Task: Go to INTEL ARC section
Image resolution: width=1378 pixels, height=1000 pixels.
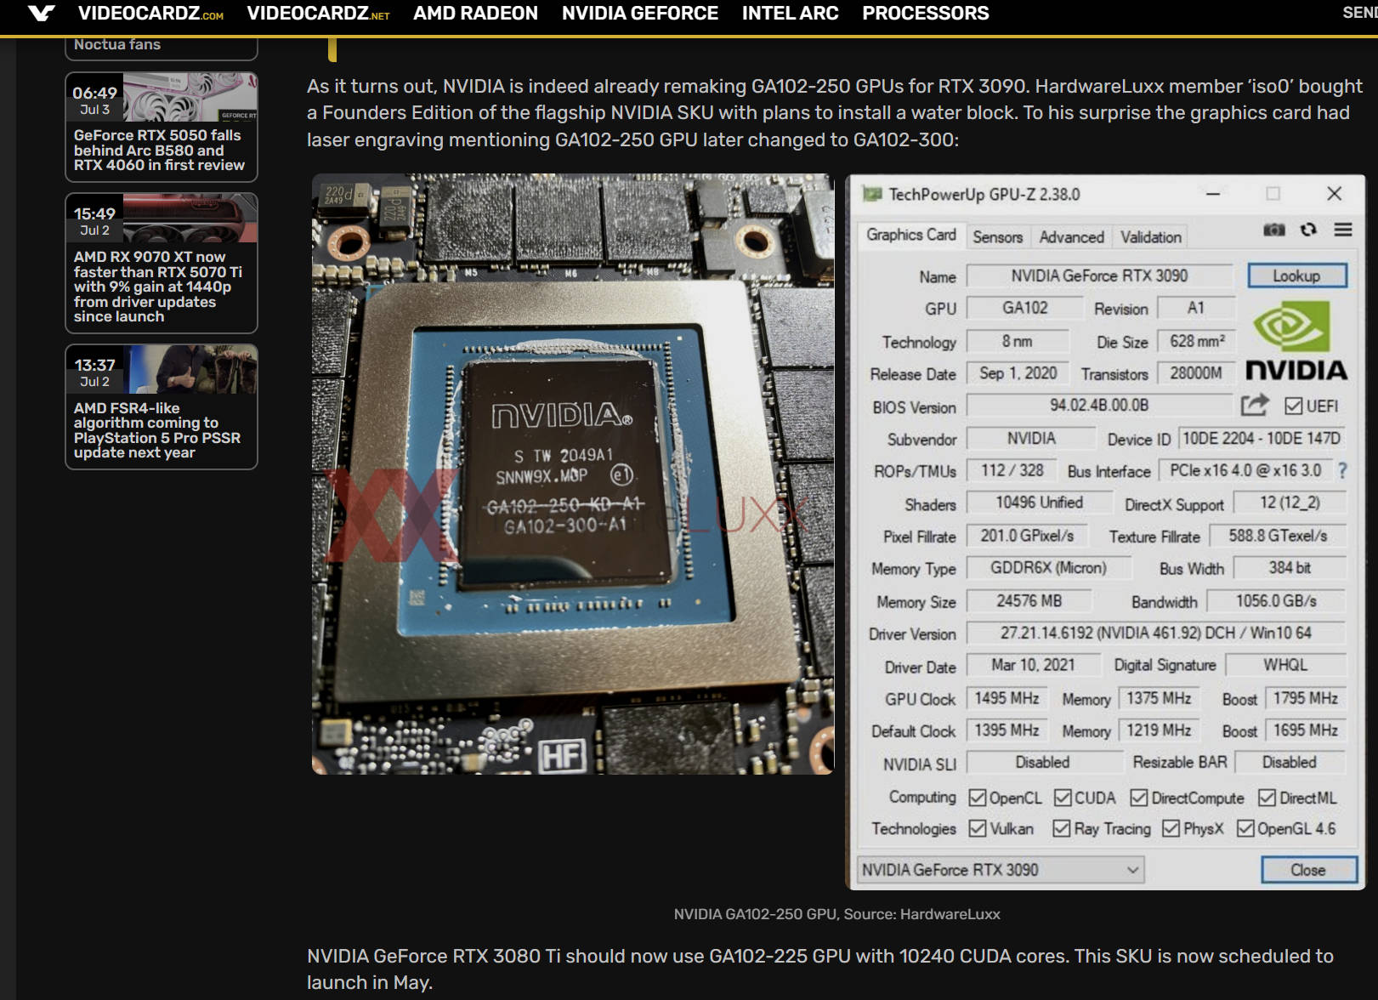Action: coord(790,14)
